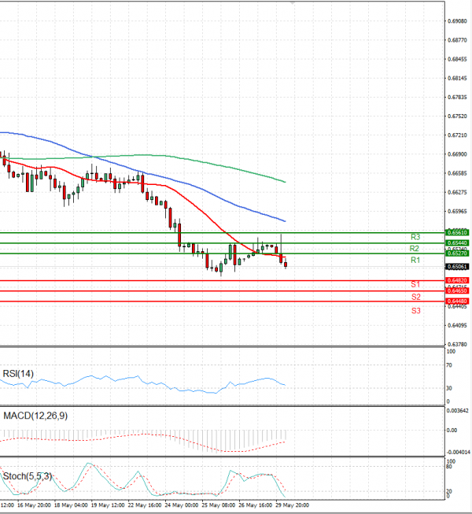Select the MACD(12,26,9) indicator label
The height and width of the screenshot is (514, 472).
35,416
